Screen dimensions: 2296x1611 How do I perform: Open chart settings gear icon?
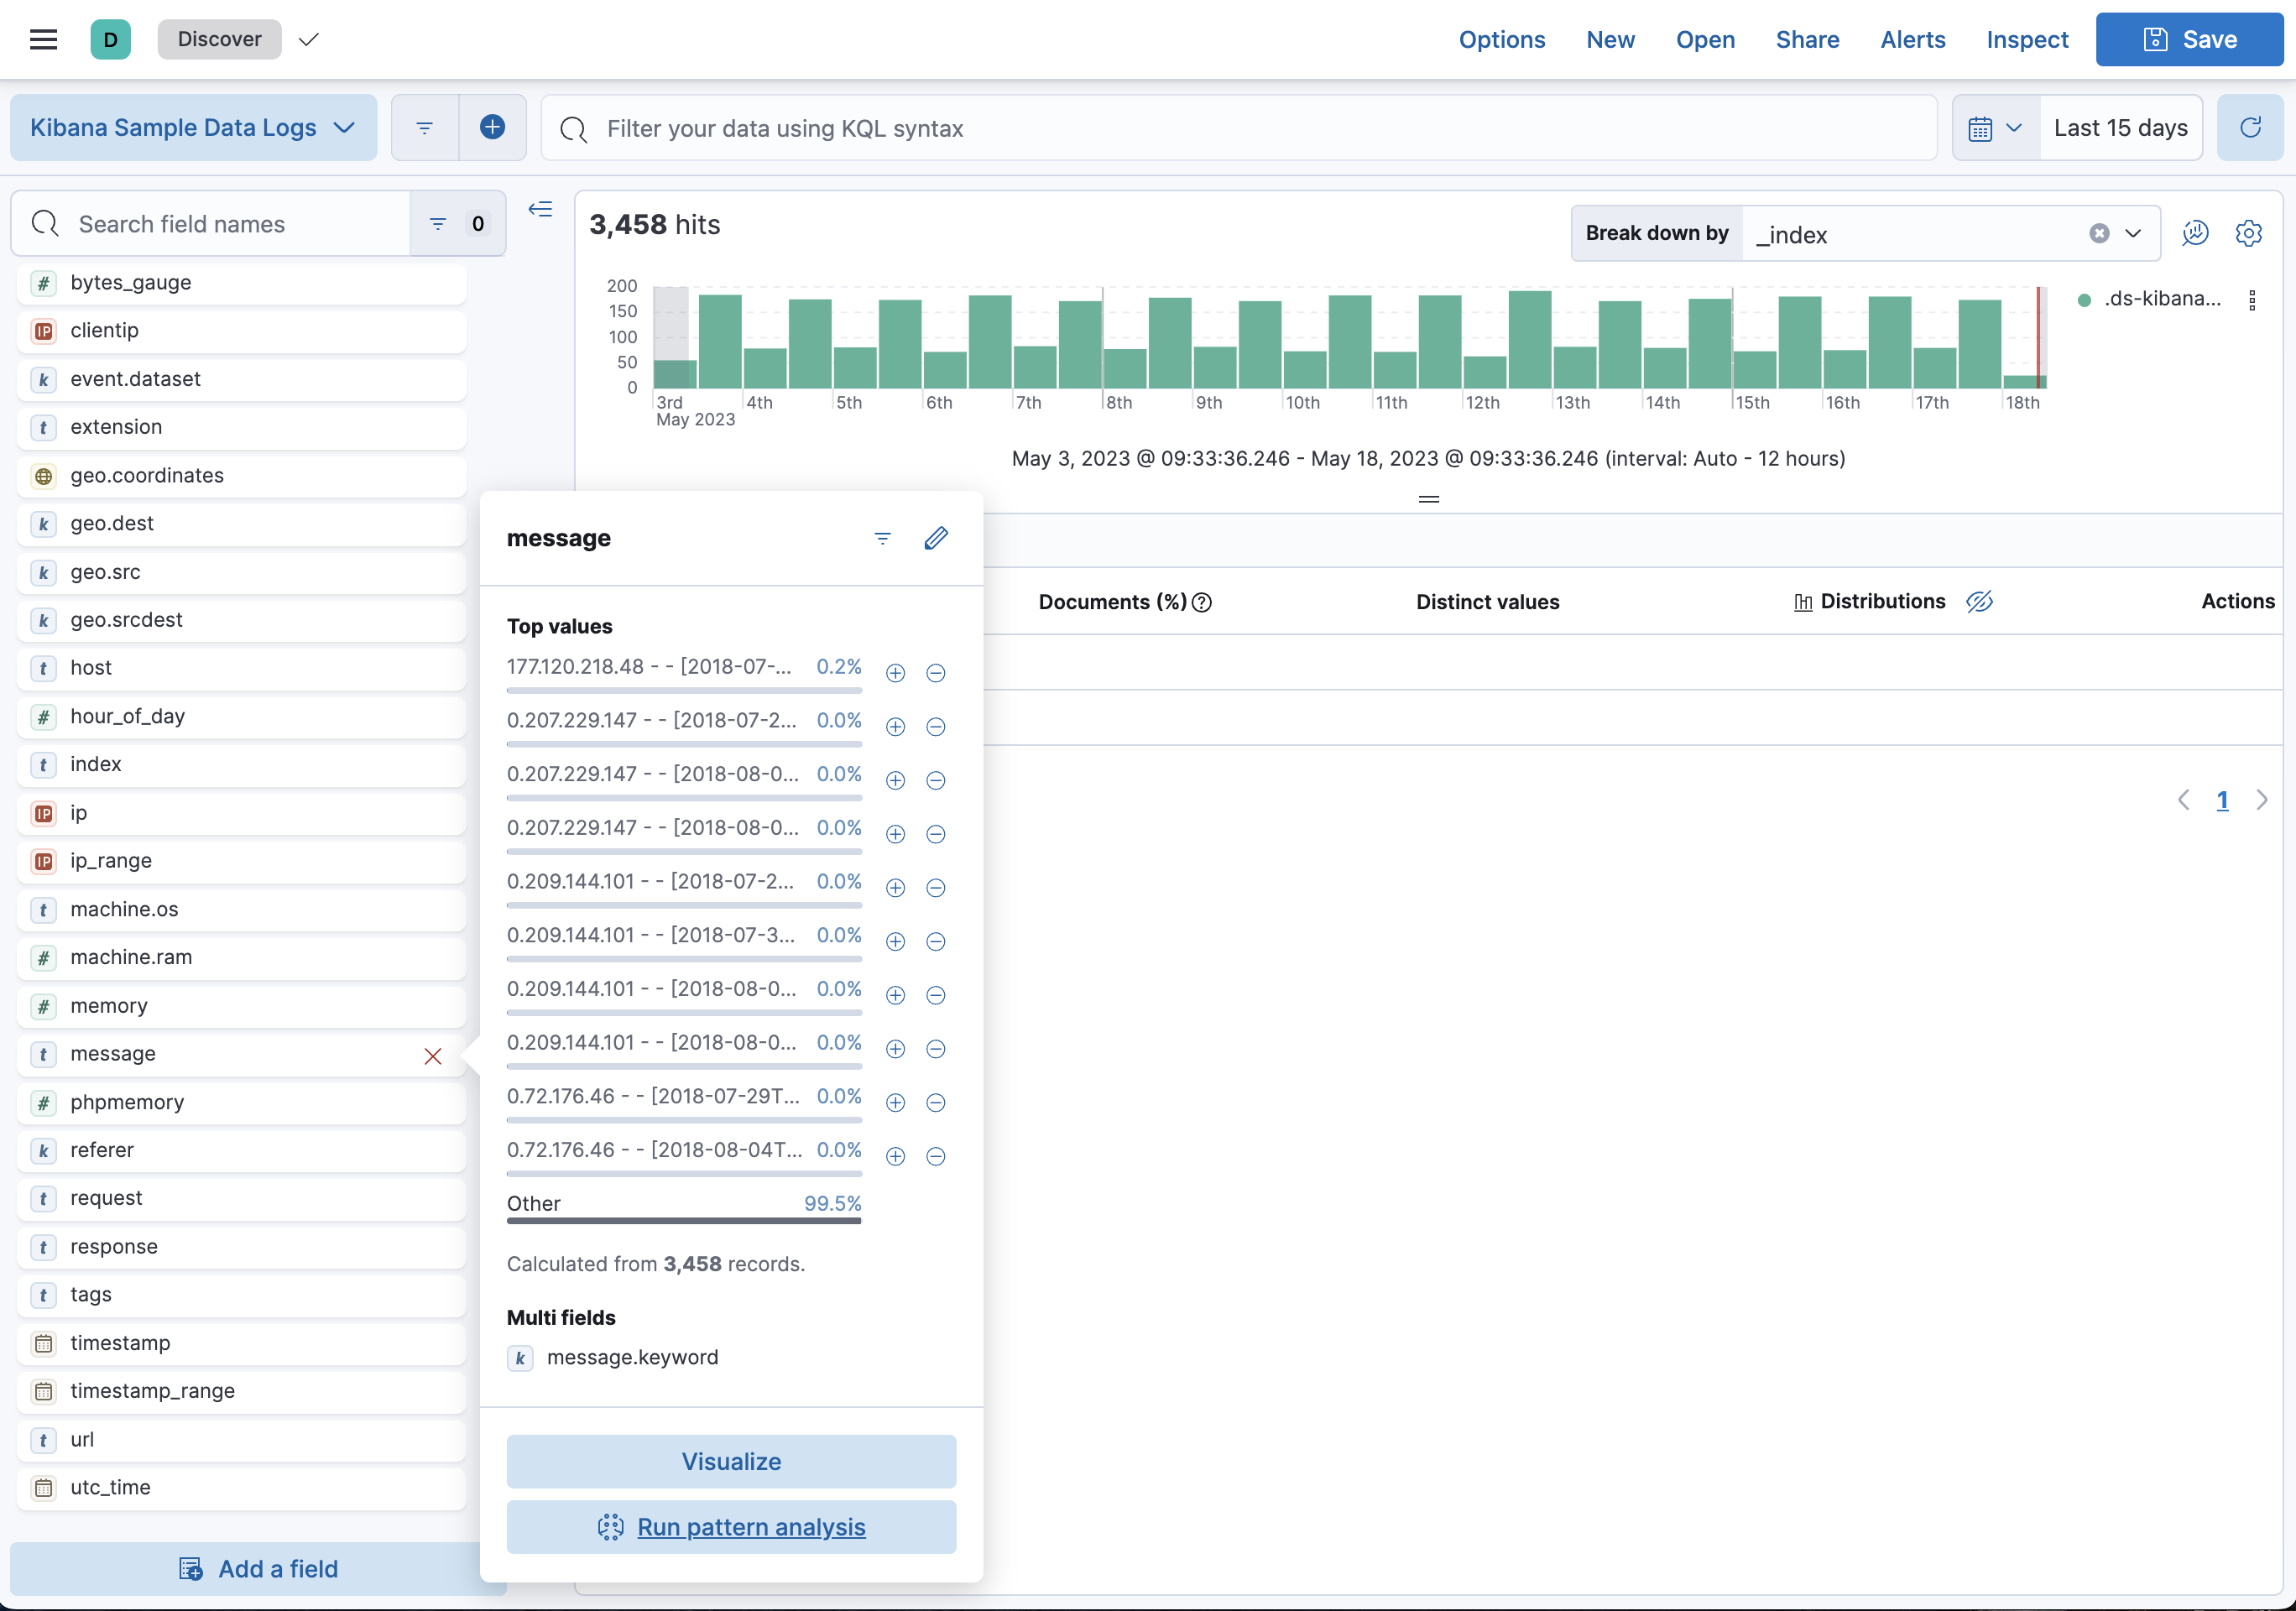click(x=2249, y=233)
